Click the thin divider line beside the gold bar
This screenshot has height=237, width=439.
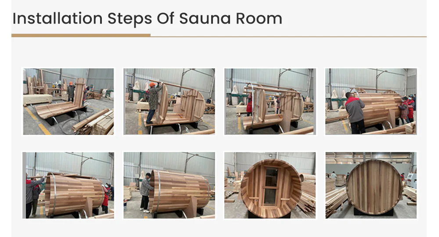(288, 37)
